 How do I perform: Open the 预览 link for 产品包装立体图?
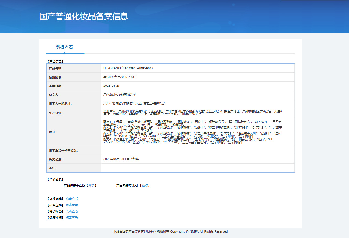[145, 185]
